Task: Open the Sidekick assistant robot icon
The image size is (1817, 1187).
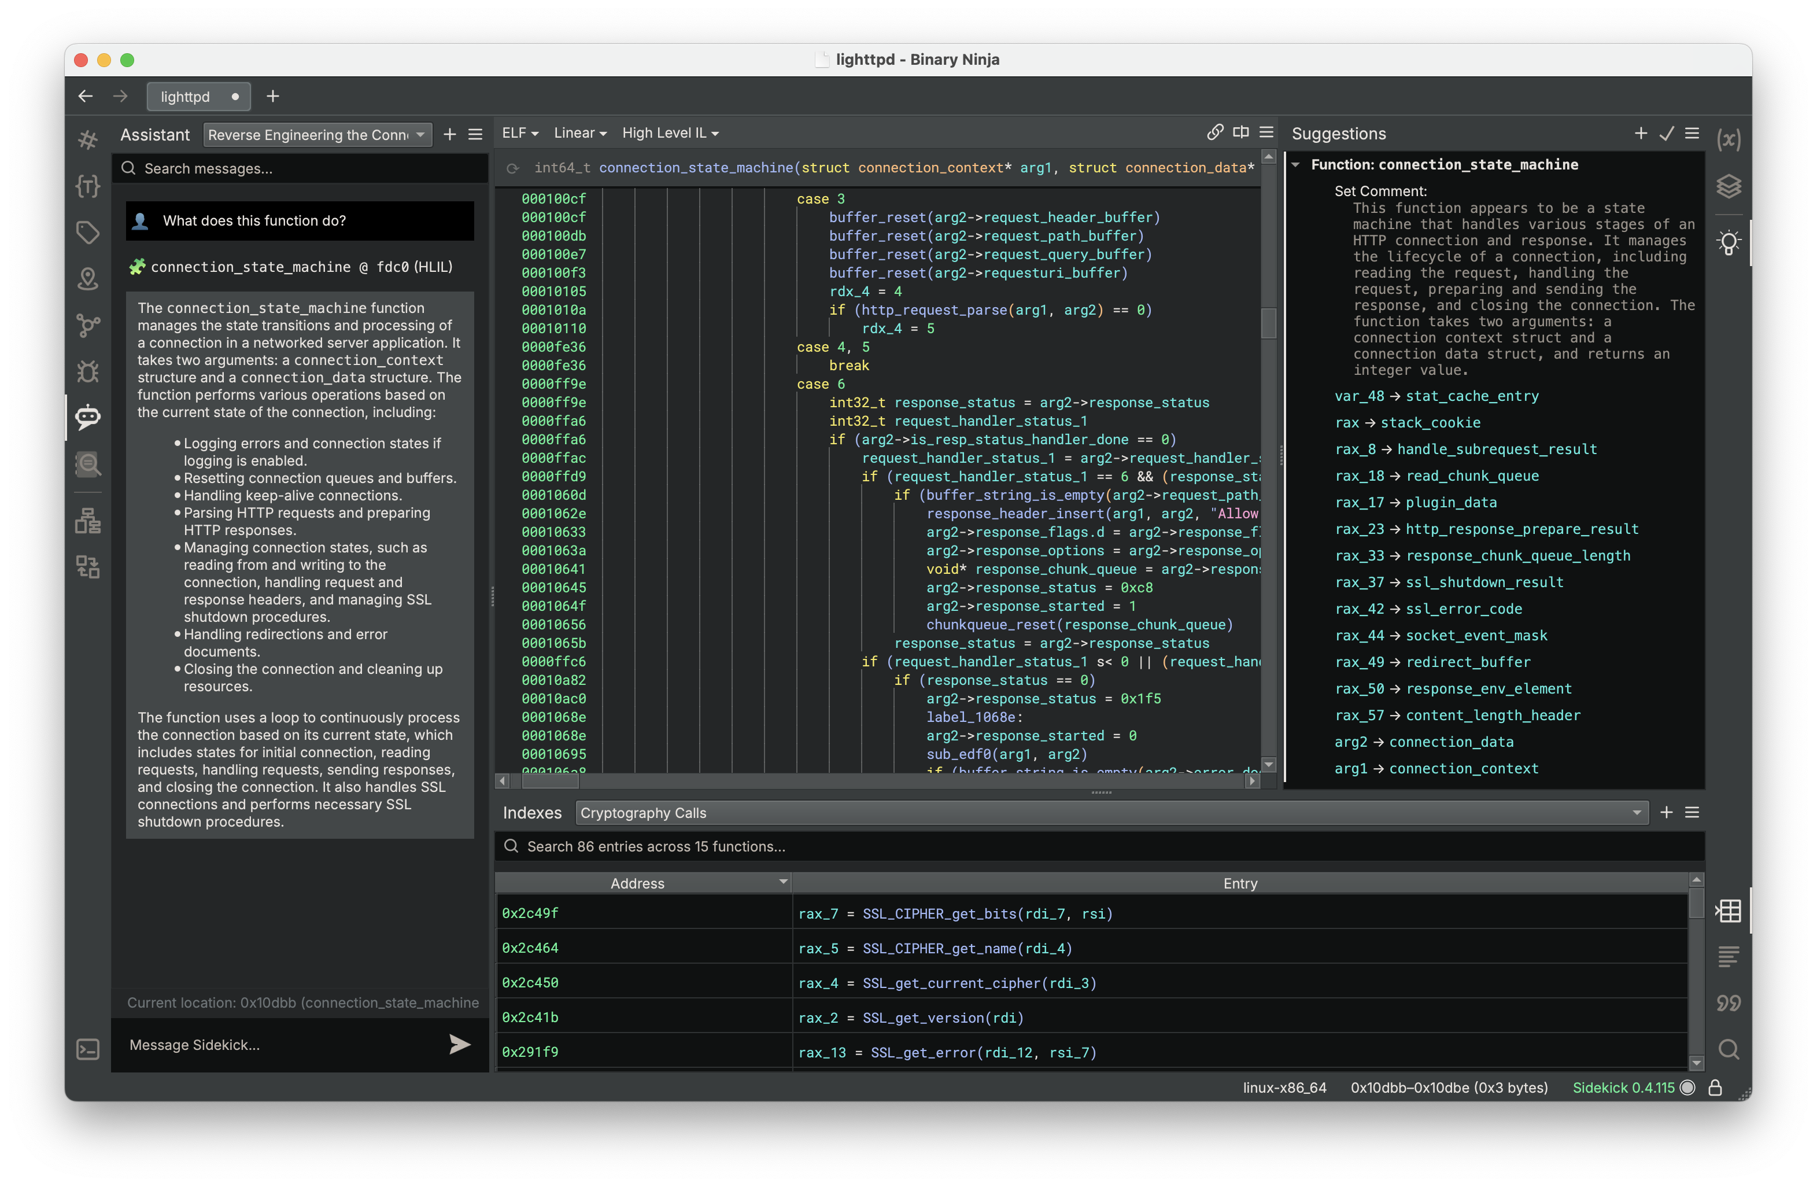Action: coord(88,417)
